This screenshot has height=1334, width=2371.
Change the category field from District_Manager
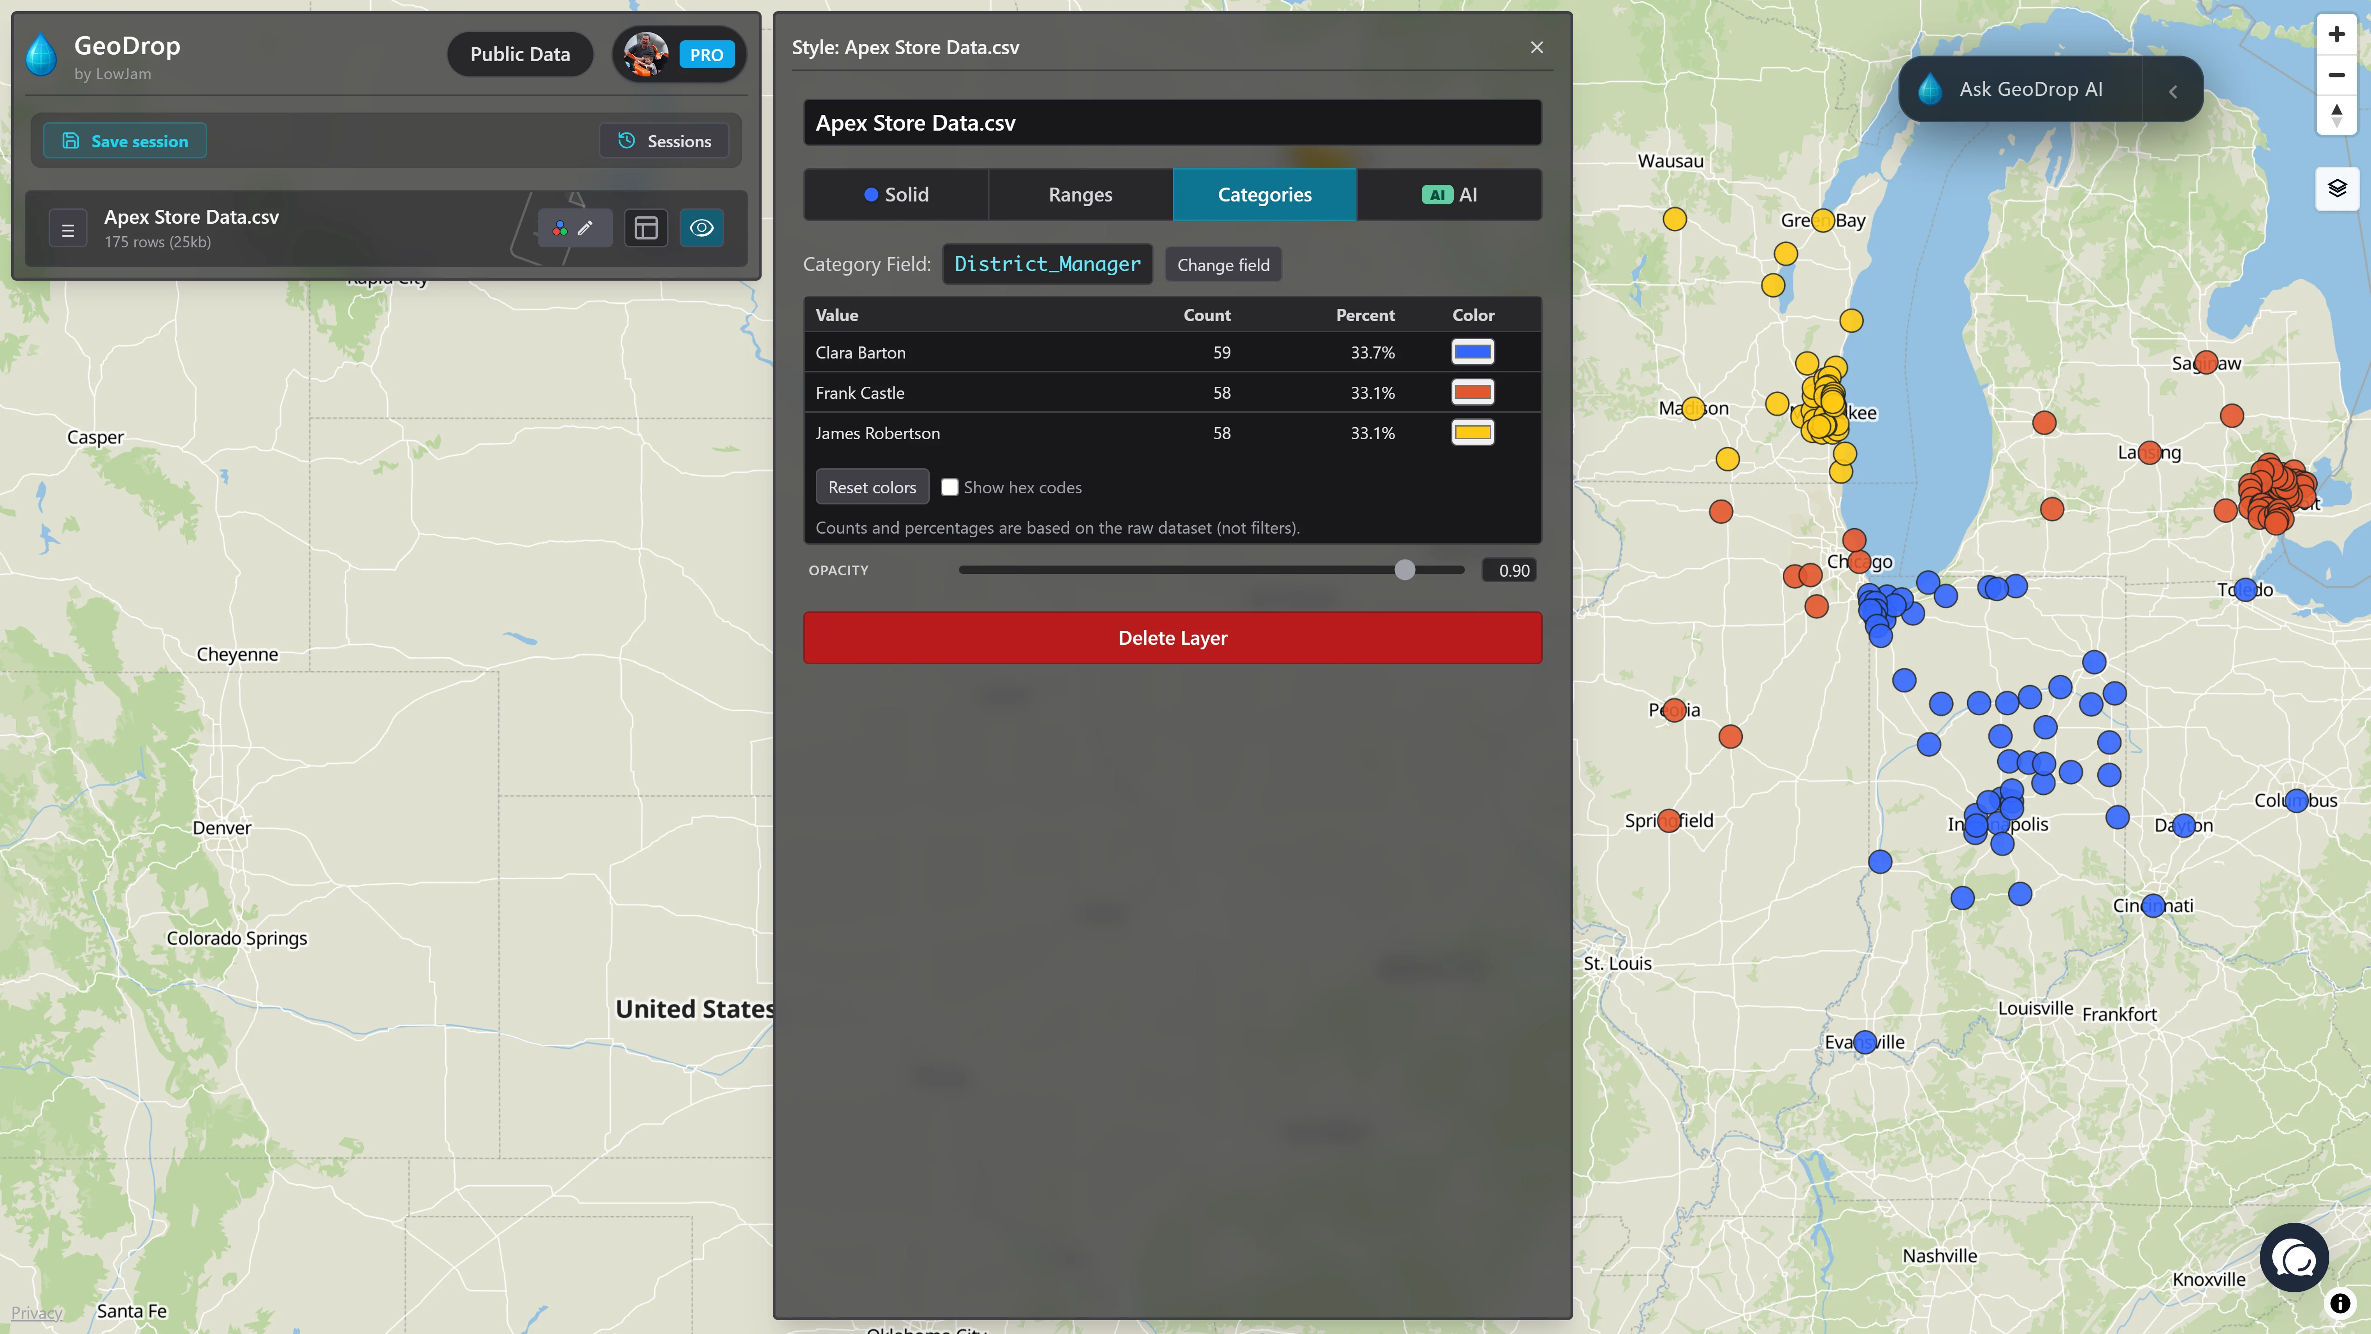pos(1223,264)
